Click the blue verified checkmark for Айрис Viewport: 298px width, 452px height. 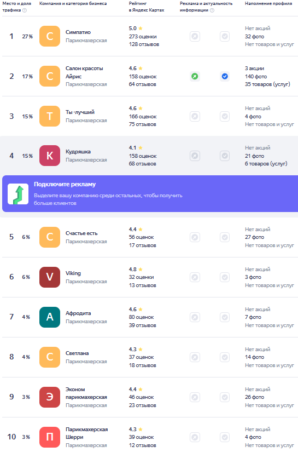coord(225,76)
